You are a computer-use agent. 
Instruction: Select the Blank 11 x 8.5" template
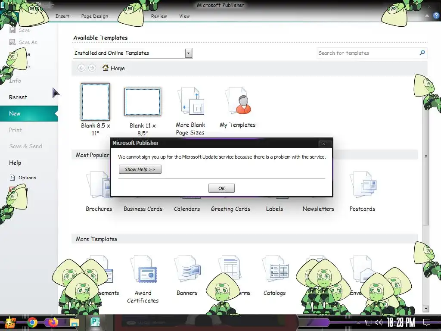point(143,112)
